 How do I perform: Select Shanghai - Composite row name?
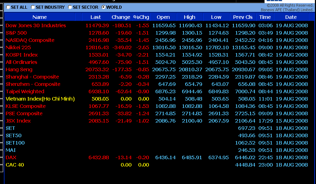point(32,77)
